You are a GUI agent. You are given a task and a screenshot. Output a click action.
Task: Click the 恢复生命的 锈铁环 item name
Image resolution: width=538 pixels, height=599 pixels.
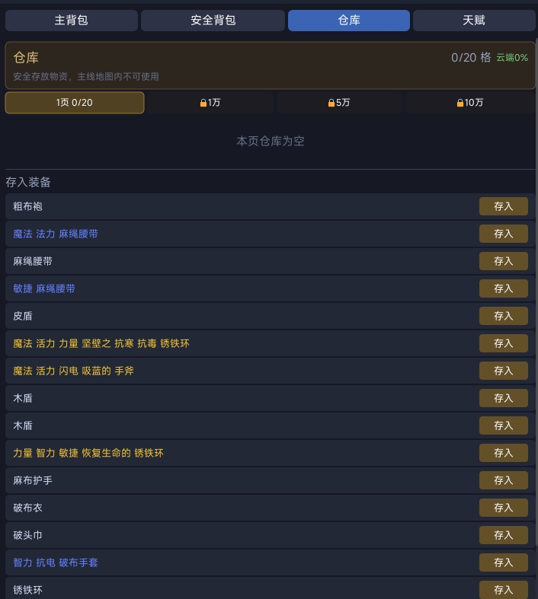click(x=88, y=453)
